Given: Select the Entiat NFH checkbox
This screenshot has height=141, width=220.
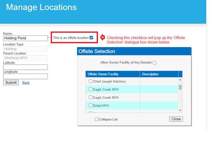Looking at the screenshot, I should [x=91, y=106].
